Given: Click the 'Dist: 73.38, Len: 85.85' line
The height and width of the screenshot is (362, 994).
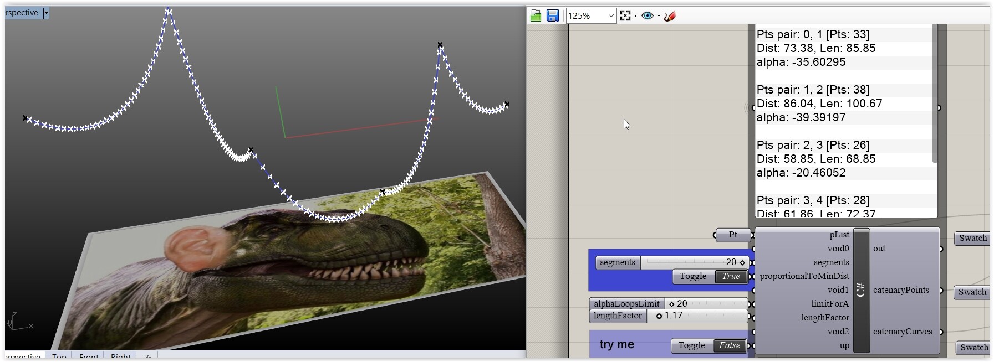Looking at the screenshot, I should pos(816,48).
